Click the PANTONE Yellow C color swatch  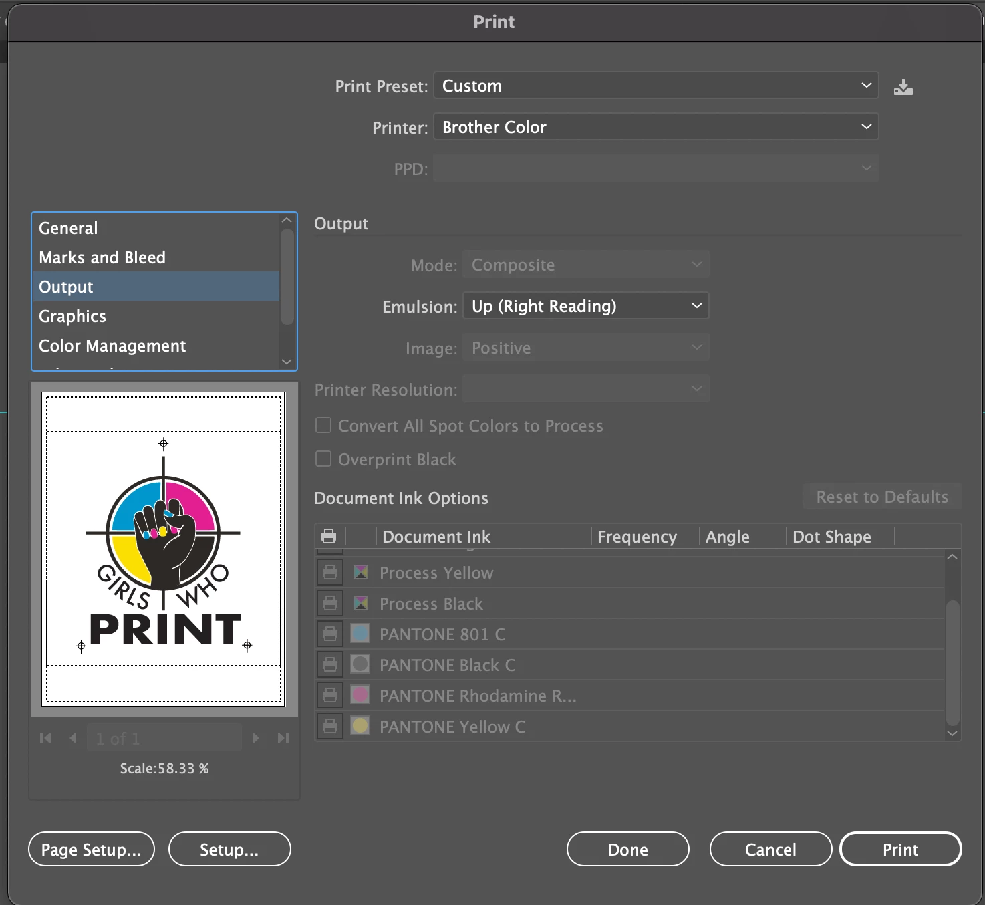click(x=360, y=725)
